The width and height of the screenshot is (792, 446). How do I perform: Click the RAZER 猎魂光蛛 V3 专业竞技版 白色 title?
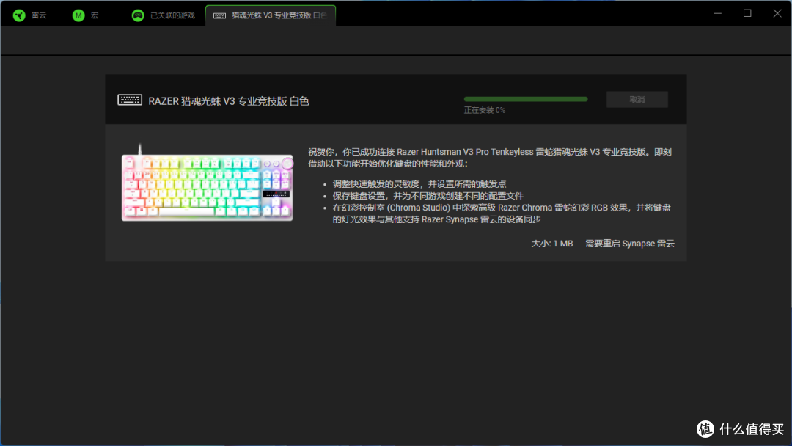tap(228, 101)
